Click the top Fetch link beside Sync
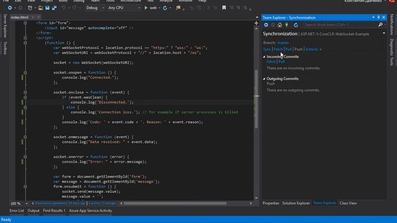The width and height of the screenshot is (397, 223). pyautogui.click(x=278, y=50)
